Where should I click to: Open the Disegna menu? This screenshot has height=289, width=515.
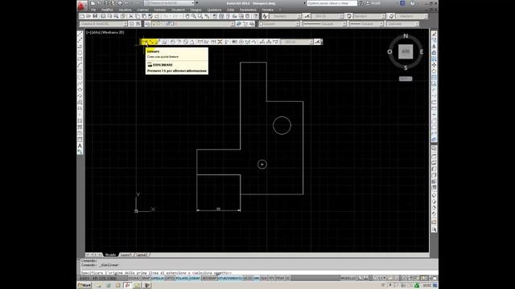pos(196,10)
